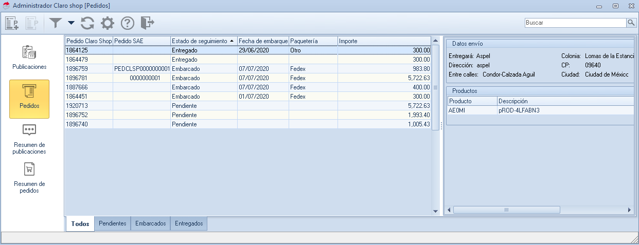Select order row 1864125
Screen dimensions: 639x245
[247, 50]
